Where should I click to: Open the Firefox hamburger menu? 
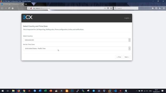click(x=164, y=8)
